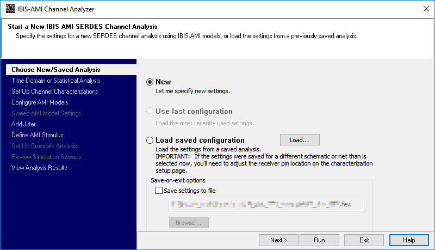Click the Save-on-exit options group label
The height and width of the screenshot is (250, 435).
(178, 180)
